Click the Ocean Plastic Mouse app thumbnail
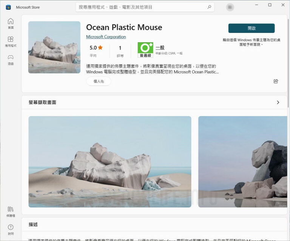Screen dimensions: 290x241 click(54, 47)
